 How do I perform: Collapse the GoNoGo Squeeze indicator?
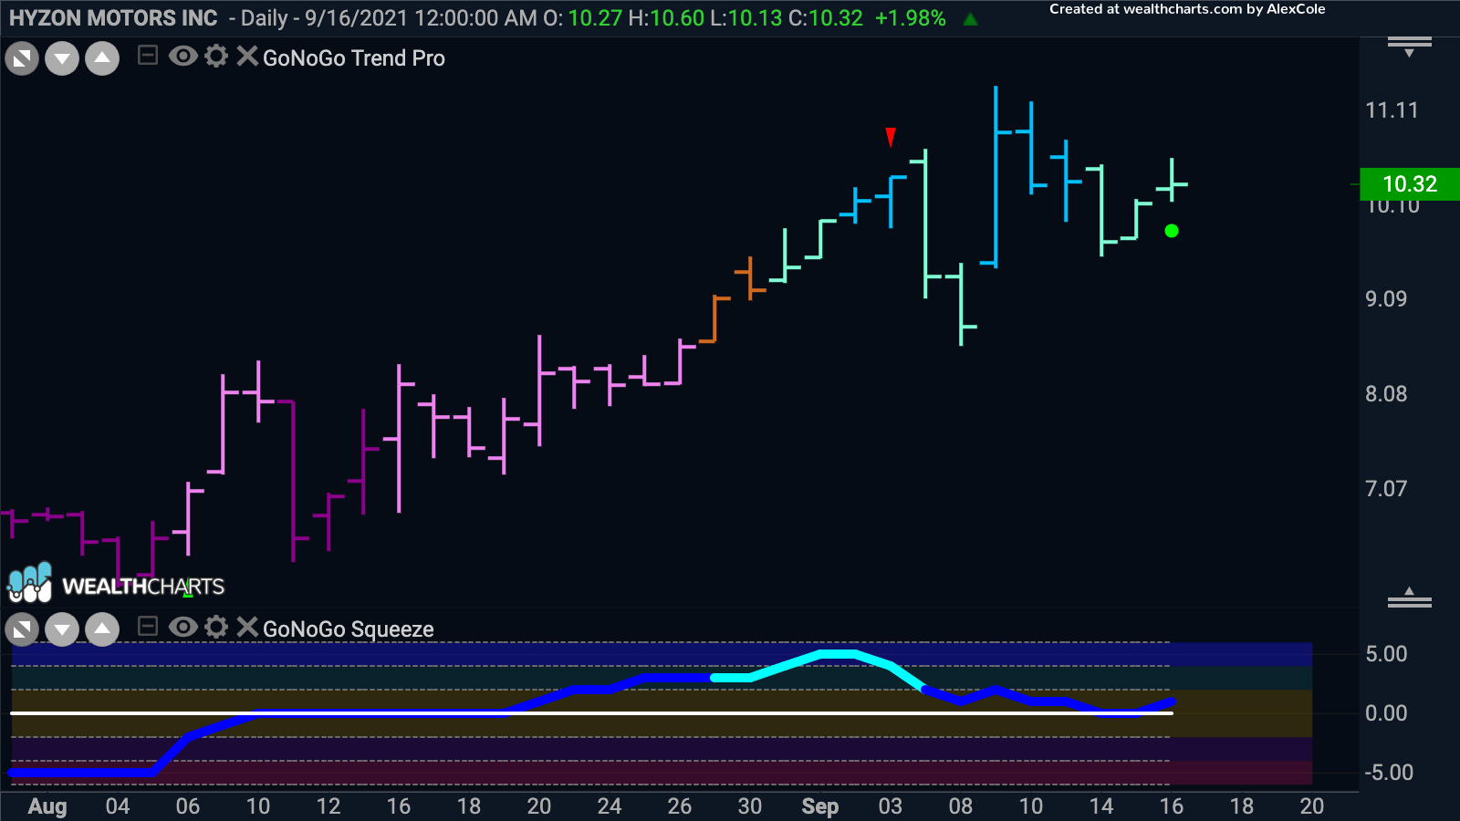tap(148, 627)
